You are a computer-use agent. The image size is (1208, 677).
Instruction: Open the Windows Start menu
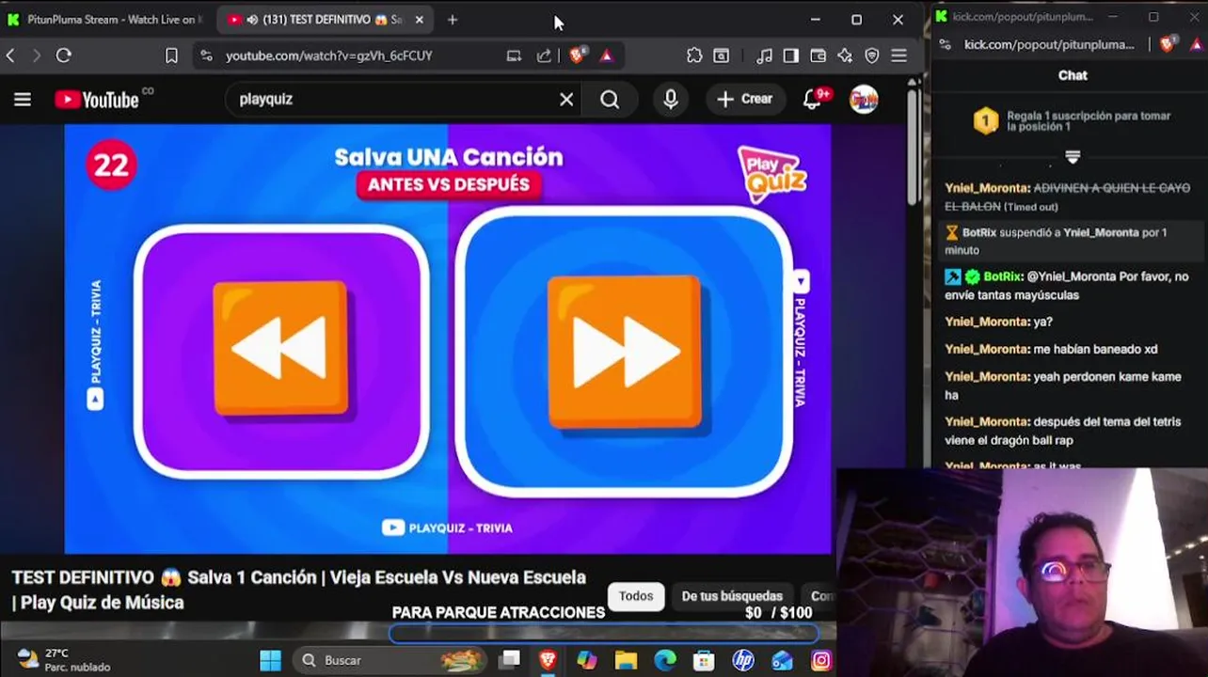click(x=271, y=660)
